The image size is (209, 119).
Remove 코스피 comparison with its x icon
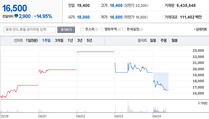click(x=97, y=30)
